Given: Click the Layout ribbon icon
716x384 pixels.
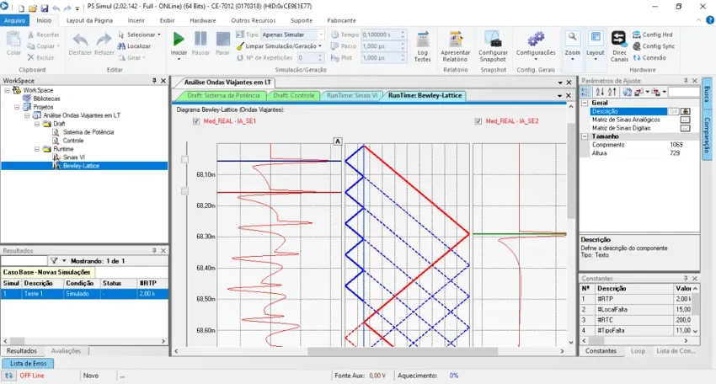Looking at the screenshot, I should click(596, 39).
